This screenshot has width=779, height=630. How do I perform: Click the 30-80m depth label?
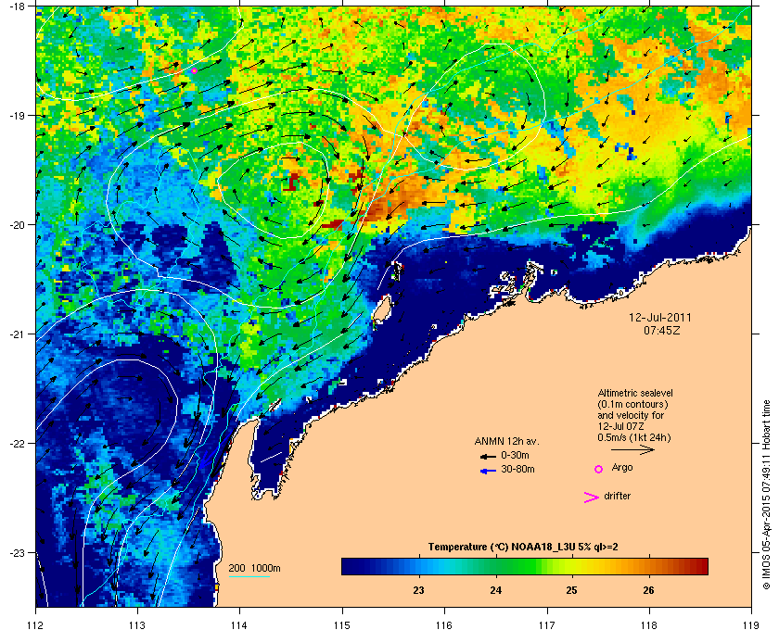click(x=517, y=469)
